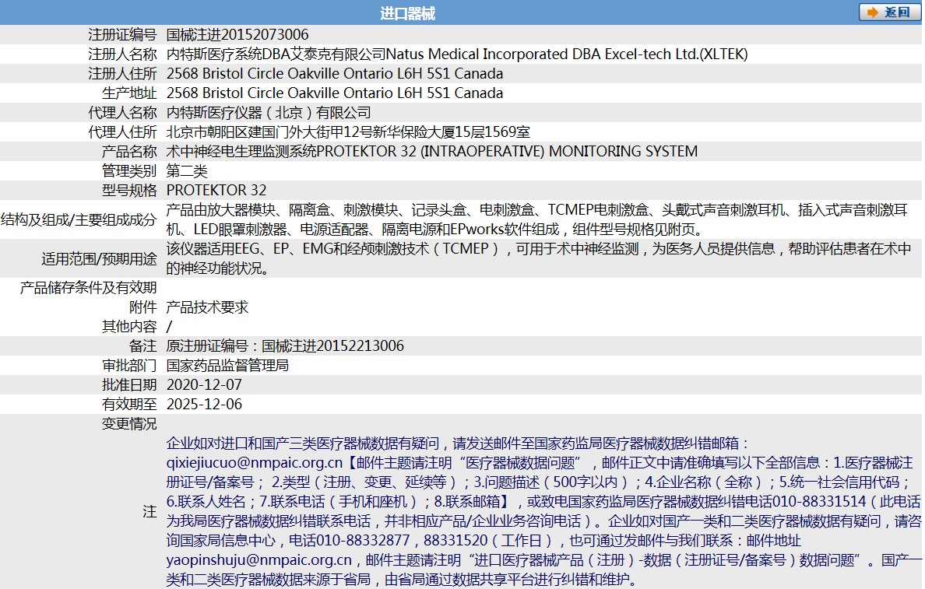Click email qixiejiucuo@nmpaic.org.cn in note
Screen dimensions: 925x589
click(255, 462)
